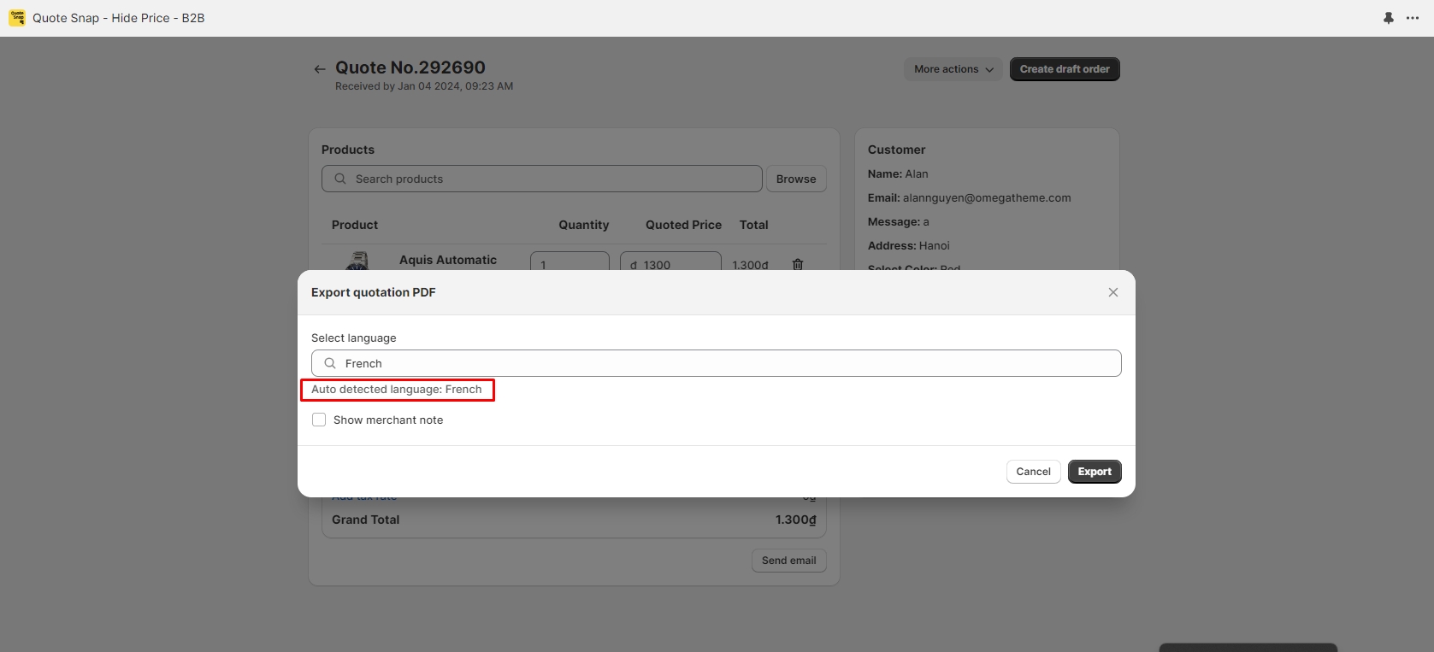1434x652 pixels.
Task: Enable the Show merchant note checkbox
Action: pyautogui.click(x=319, y=420)
